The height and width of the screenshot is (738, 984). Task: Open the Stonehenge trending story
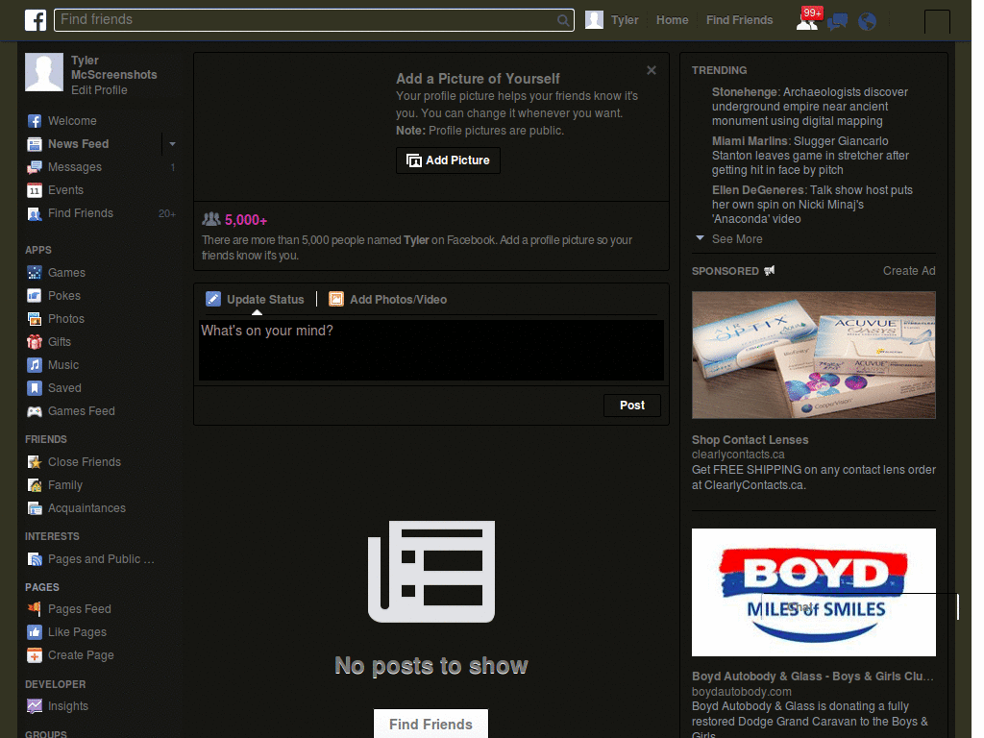pos(809,107)
